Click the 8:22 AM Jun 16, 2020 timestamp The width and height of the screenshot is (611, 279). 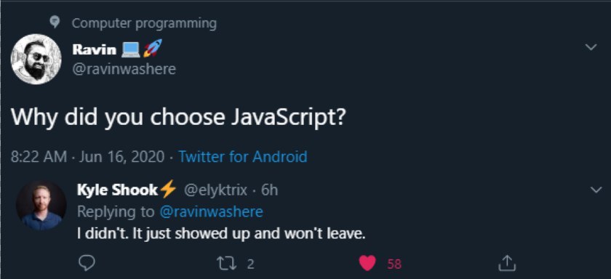coord(88,157)
